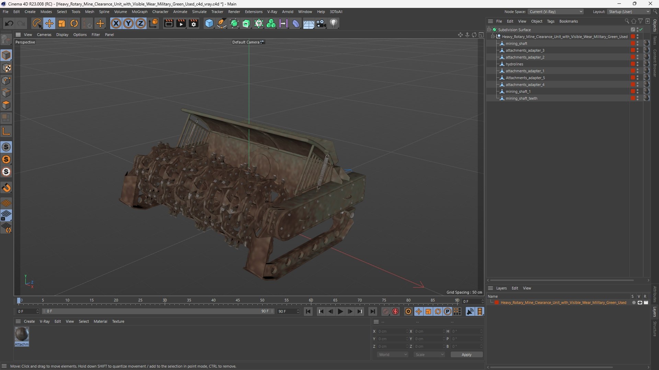Toggle Z axis lock
Image resolution: width=659 pixels, height=370 pixels.
(x=141, y=23)
